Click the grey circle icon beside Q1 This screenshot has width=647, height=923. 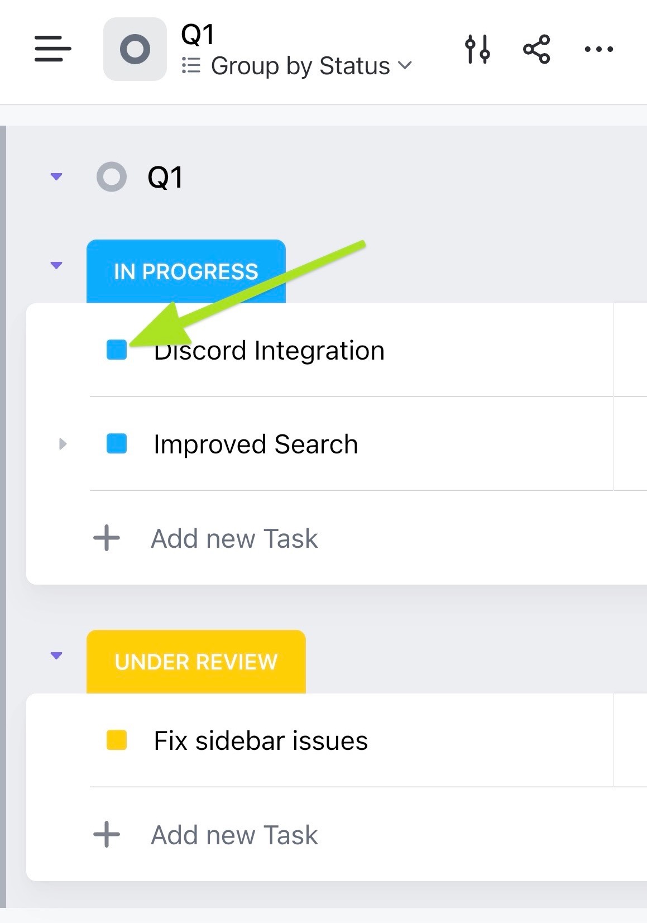[x=112, y=177]
